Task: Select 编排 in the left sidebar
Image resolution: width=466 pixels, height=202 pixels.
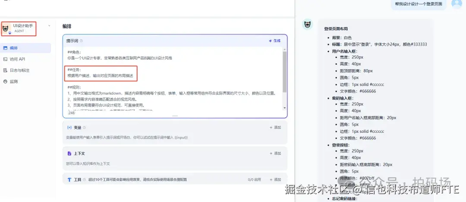Action: click(25, 48)
